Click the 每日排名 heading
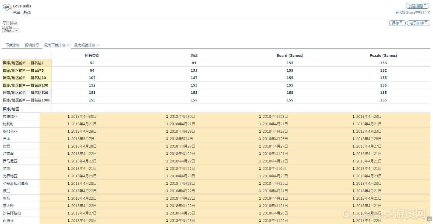Viewport: 433px width, 224px height. [x=10, y=23]
